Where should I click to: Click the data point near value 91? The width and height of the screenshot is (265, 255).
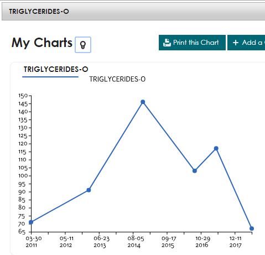coord(89,190)
